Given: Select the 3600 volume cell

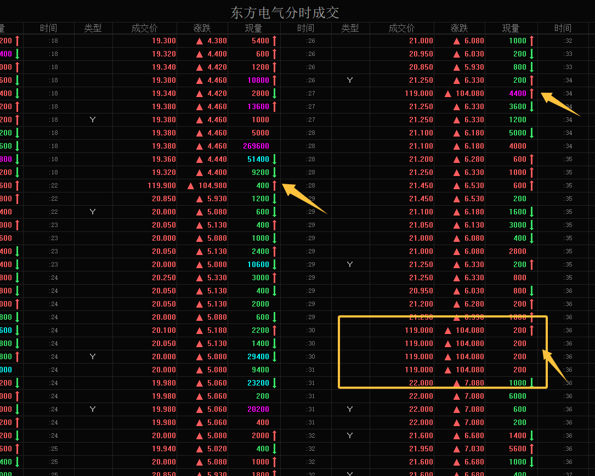Looking at the screenshot, I should 518,106.
